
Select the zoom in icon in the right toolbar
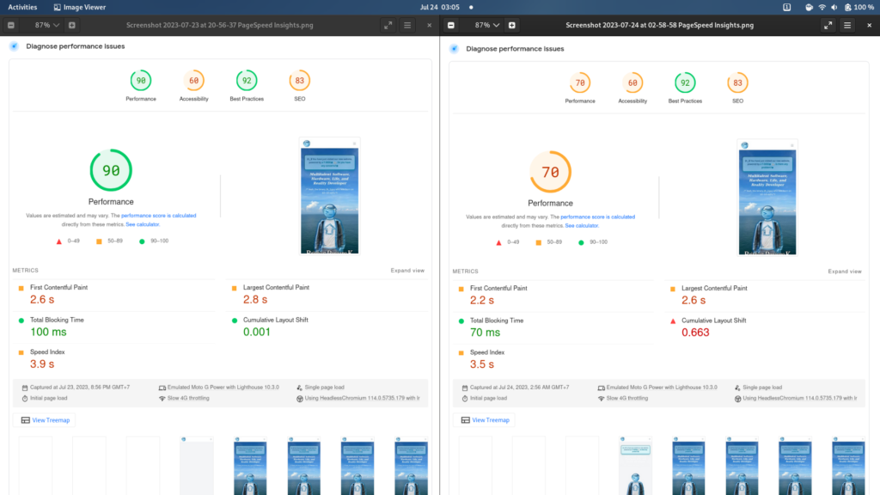(513, 25)
